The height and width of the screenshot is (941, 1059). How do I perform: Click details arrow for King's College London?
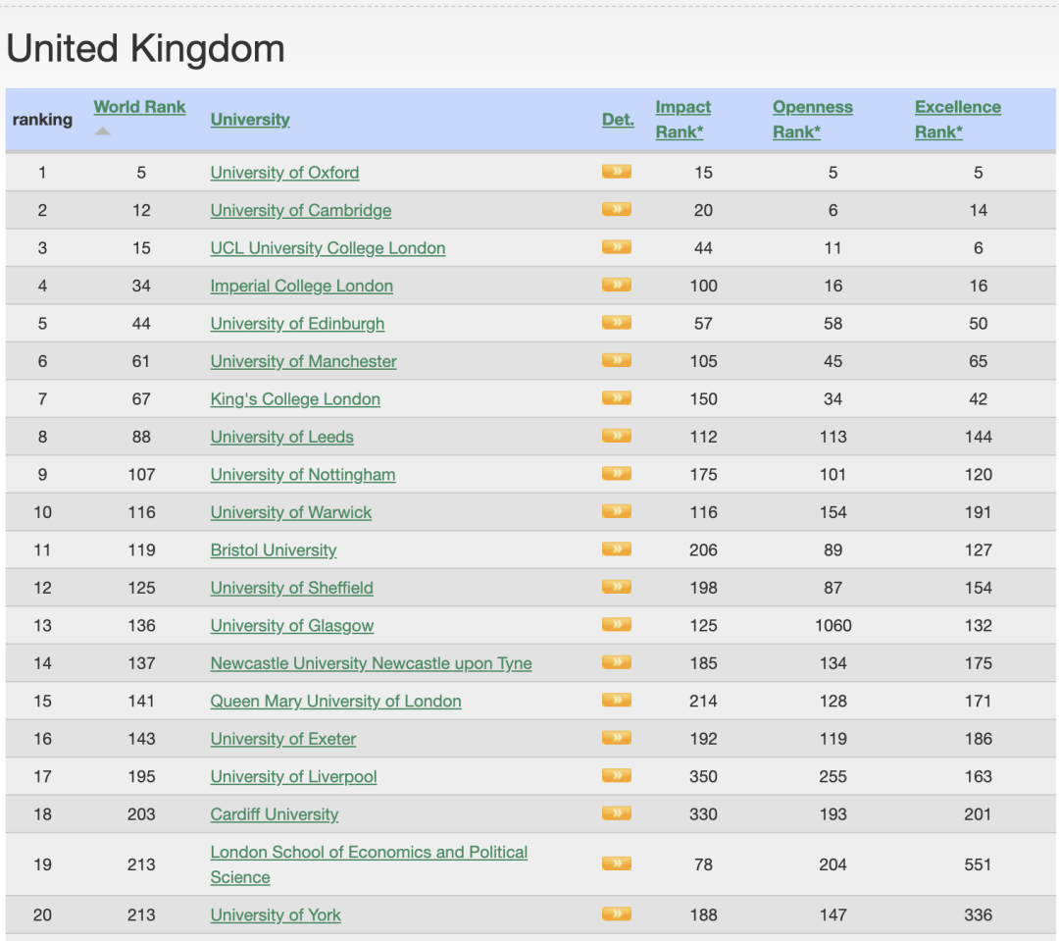coord(616,398)
